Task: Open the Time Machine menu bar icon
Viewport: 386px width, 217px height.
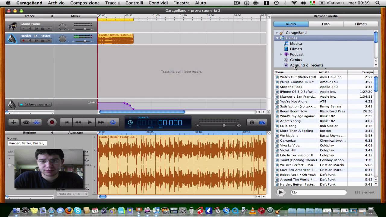Action: [276, 3]
